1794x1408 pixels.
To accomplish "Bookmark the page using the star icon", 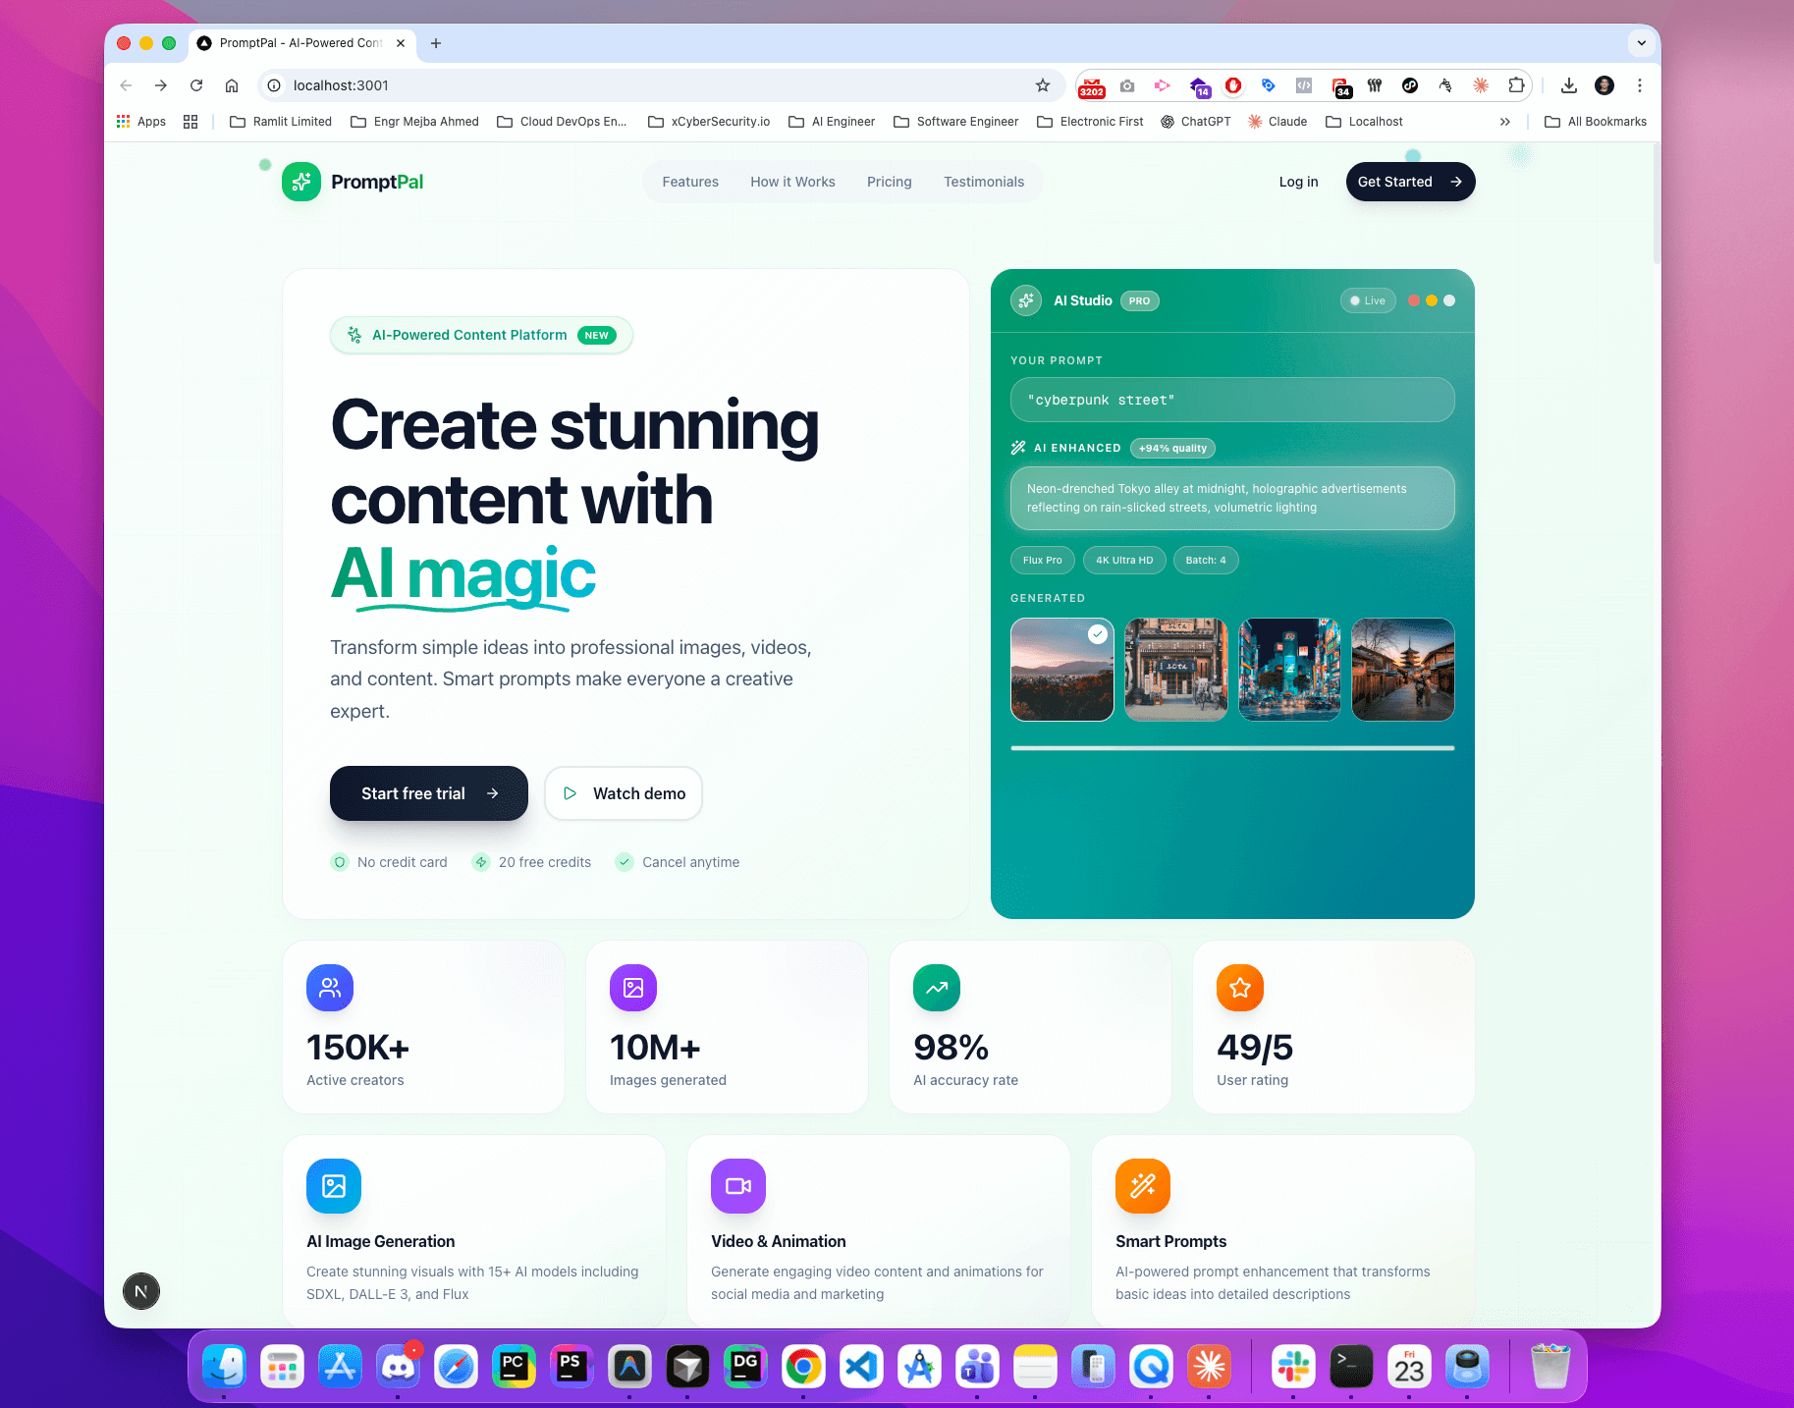I will (x=1042, y=85).
